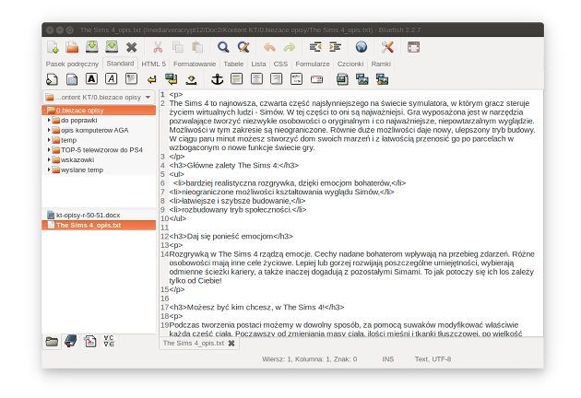581x398 pixels.
Task: Insert horizontal rule icon
Action: 236,79
